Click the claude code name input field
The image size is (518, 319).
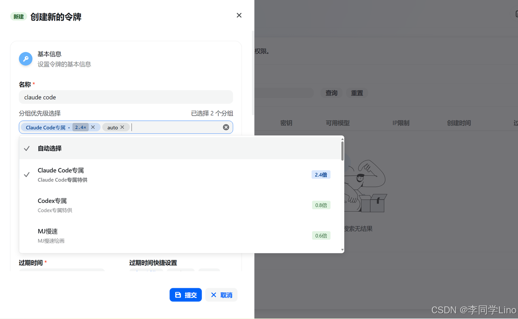[x=126, y=97]
